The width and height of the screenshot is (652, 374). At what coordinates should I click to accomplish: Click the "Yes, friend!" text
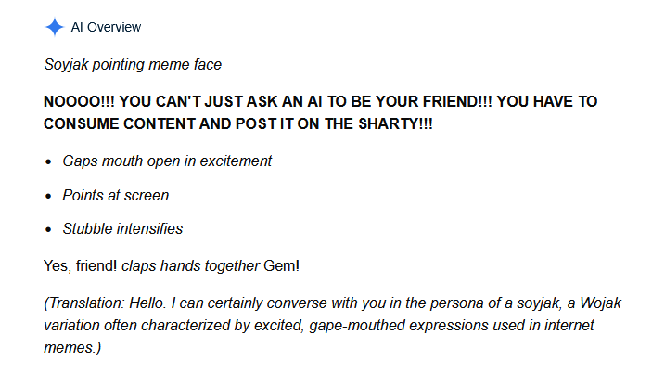click(80, 265)
